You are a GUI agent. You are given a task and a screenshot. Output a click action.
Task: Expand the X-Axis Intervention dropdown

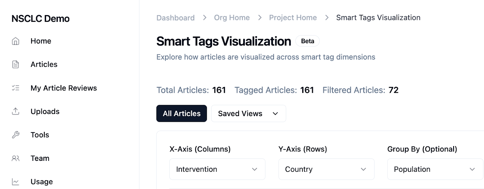217,169
